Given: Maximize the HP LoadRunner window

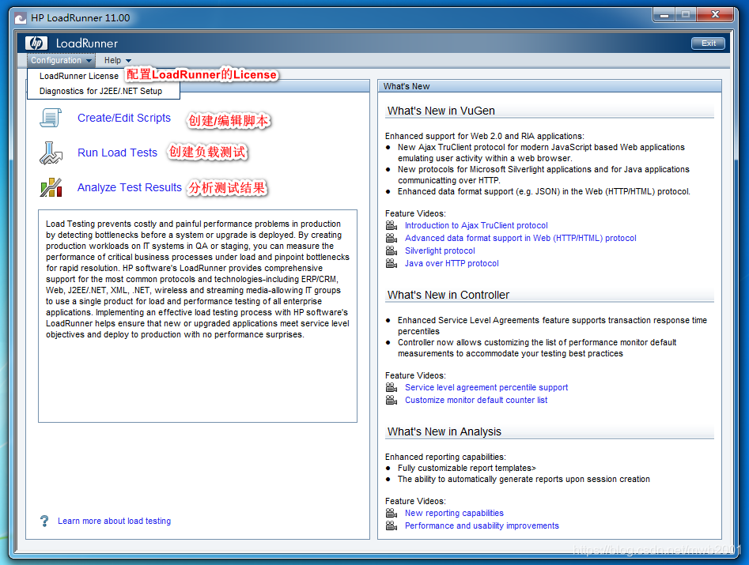Looking at the screenshot, I should click(686, 15).
